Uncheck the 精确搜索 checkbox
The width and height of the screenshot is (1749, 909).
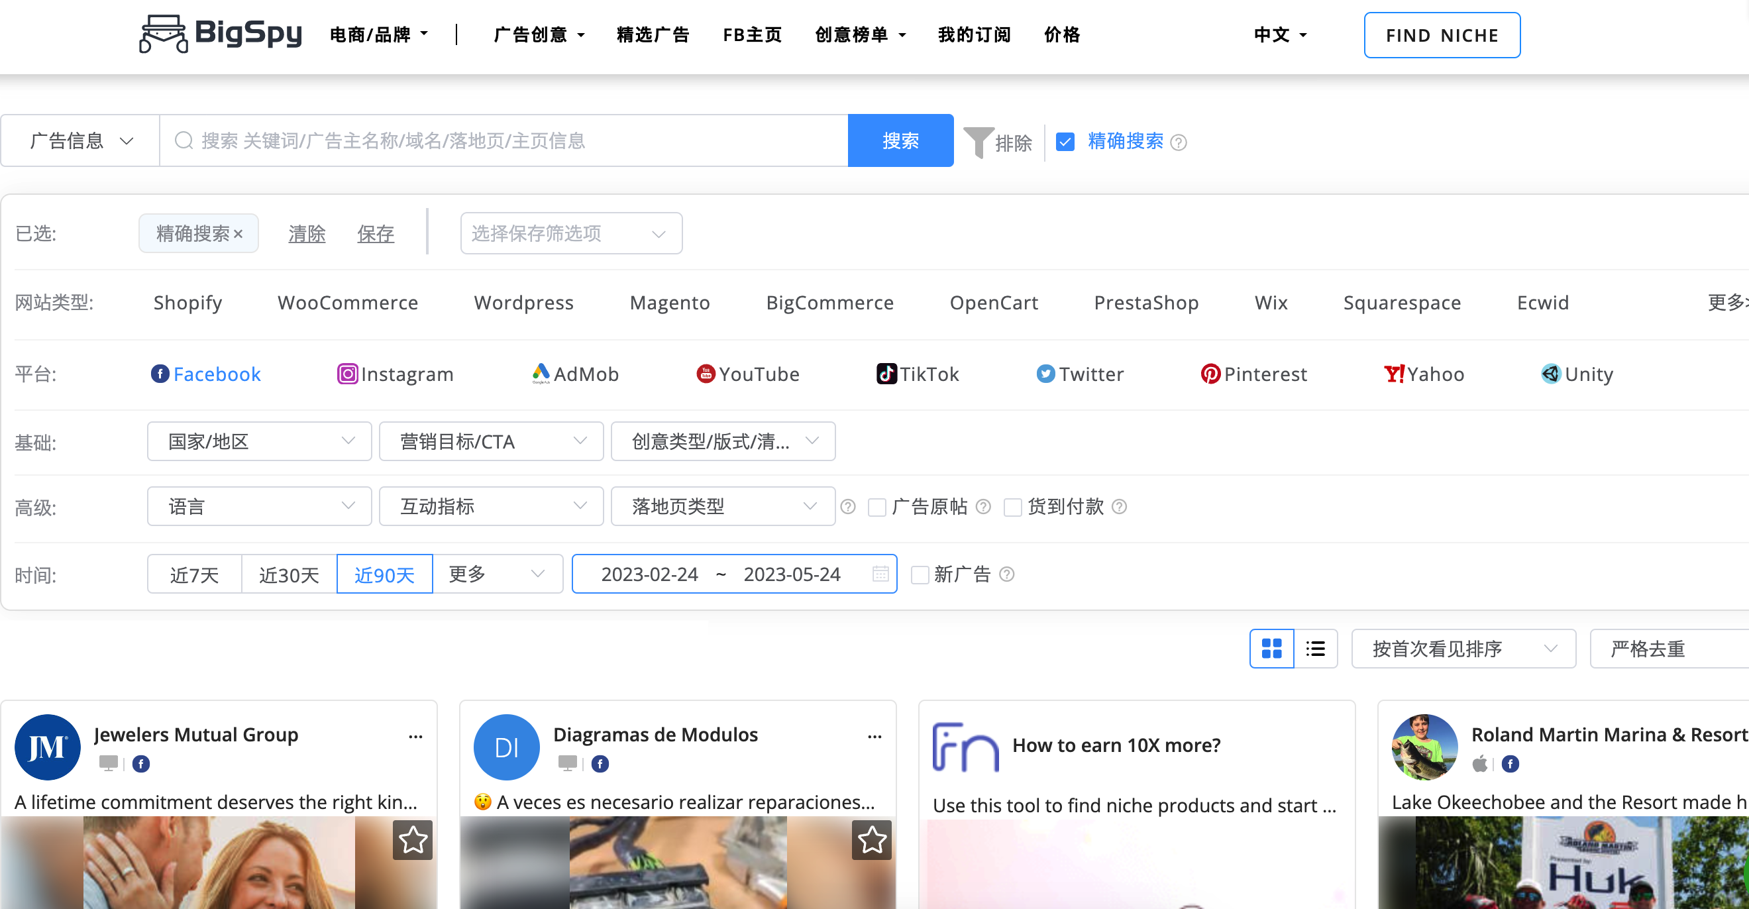(x=1065, y=142)
